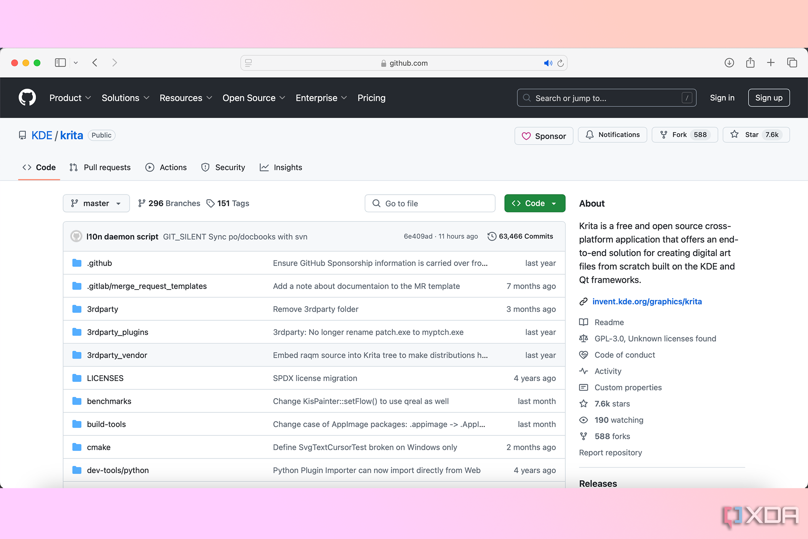Click the Actions icon
Image resolution: width=808 pixels, height=539 pixels.
[149, 167]
